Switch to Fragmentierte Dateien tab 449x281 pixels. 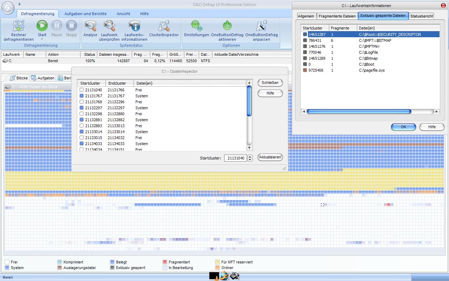[x=337, y=16]
